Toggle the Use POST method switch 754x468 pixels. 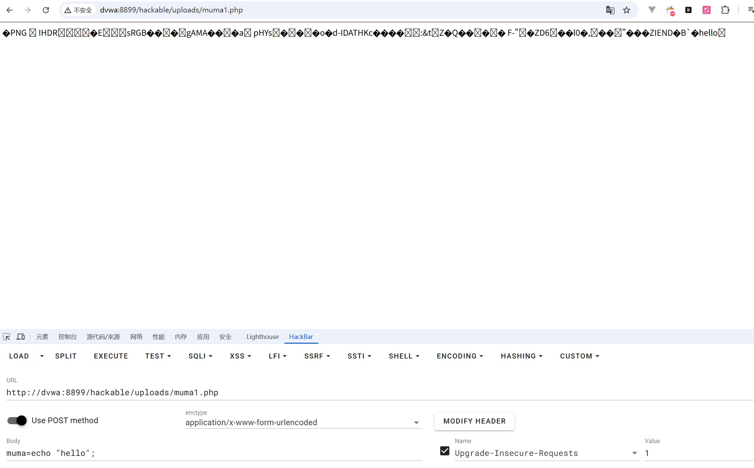[x=17, y=420]
